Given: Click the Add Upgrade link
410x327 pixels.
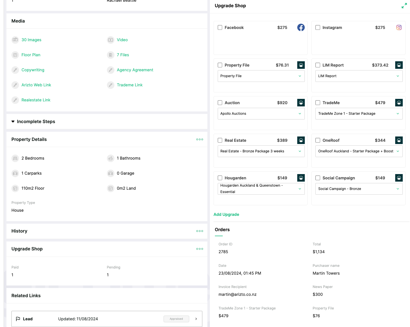Looking at the screenshot, I should tap(226, 214).
